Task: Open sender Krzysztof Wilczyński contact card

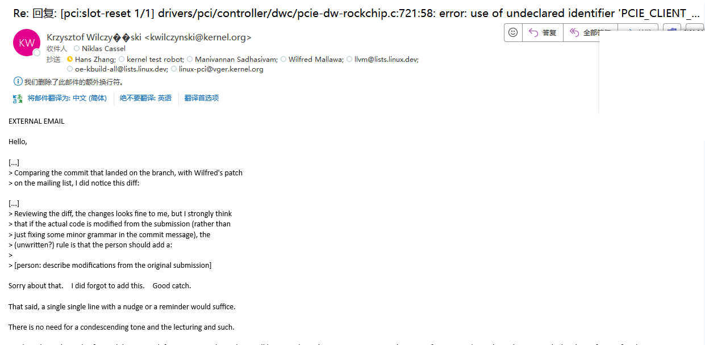Action: (x=149, y=37)
